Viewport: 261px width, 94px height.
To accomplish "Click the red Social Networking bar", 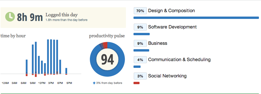I will [x=136, y=83].
